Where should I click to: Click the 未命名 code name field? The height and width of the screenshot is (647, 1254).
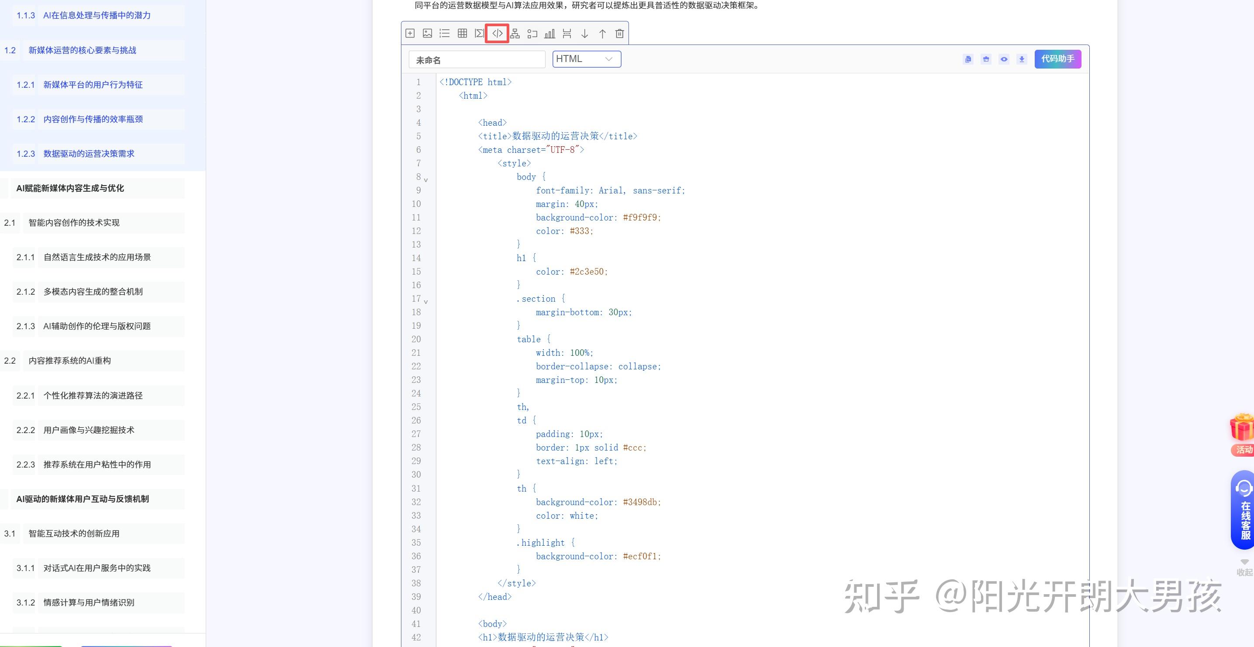click(476, 60)
